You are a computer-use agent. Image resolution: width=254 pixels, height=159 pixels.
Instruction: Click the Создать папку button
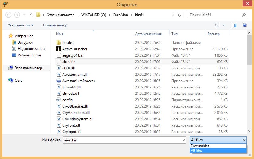55,25
